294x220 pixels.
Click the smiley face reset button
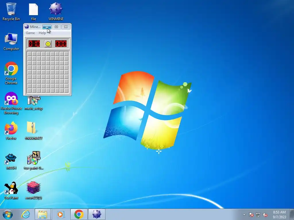click(x=48, y=44)
